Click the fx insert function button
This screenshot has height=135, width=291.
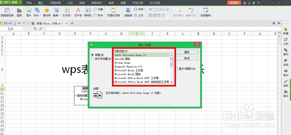tap(40, 29)
